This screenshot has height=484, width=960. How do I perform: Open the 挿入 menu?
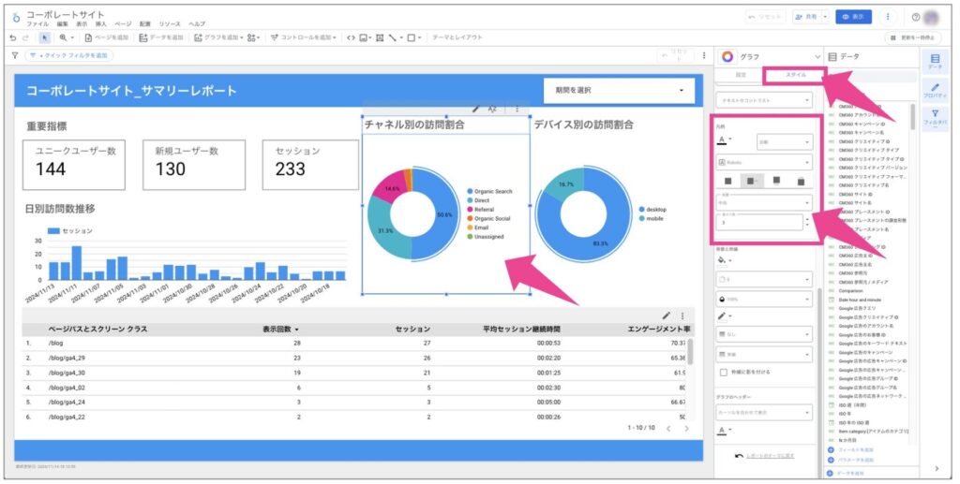(101, 23)
